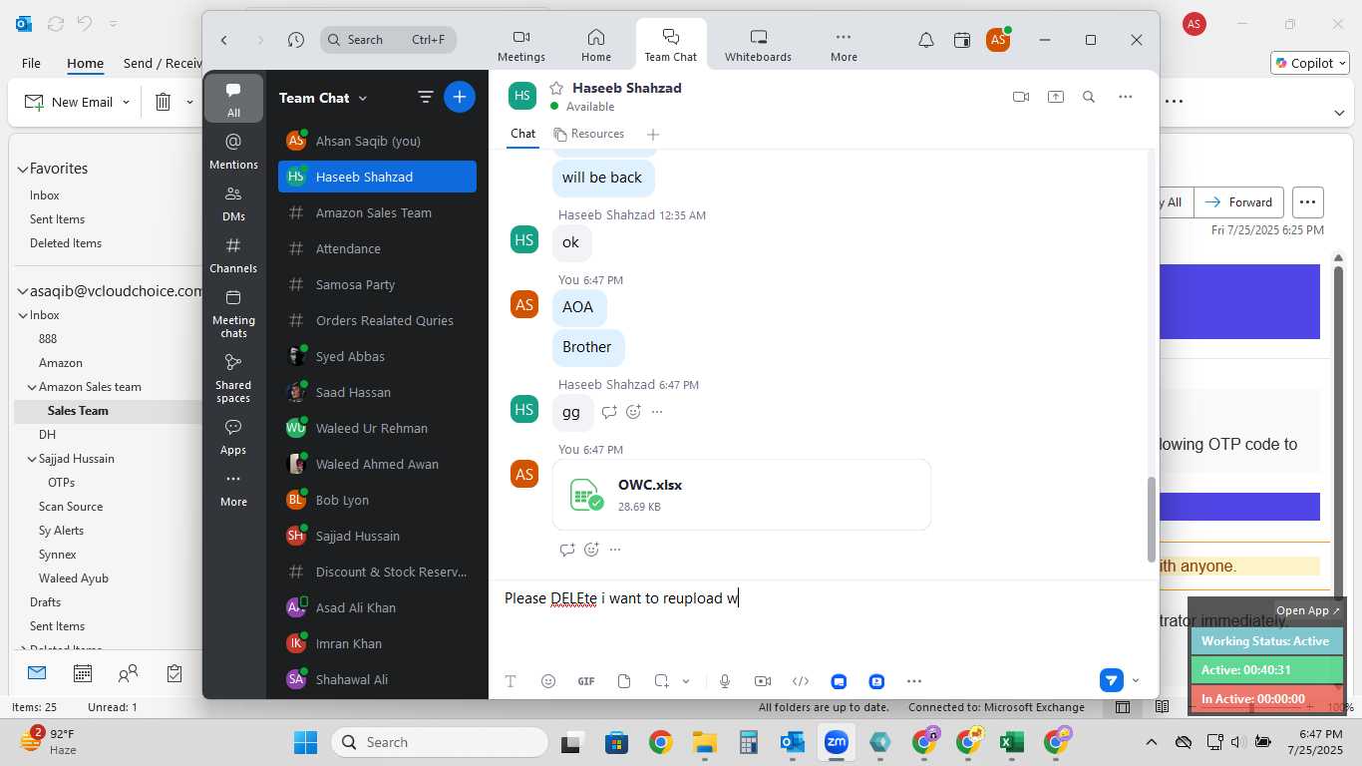This screenshot has width=1362, height=766.
Task: Reply to the OWC.xlsx message
Action: [x=567, y=550]
